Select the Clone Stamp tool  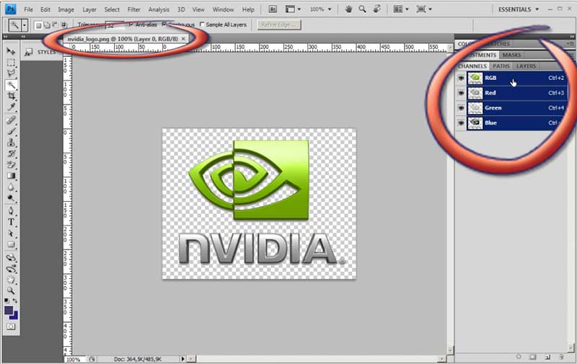tap(11, 142)
